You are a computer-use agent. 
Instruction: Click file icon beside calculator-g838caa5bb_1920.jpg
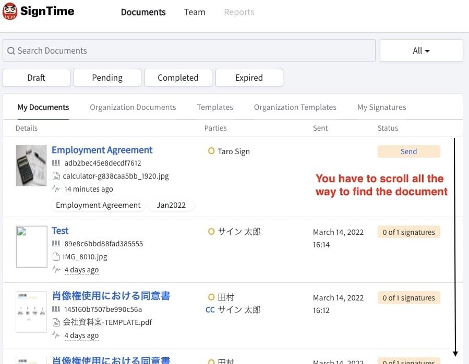(x=56, y=176)
